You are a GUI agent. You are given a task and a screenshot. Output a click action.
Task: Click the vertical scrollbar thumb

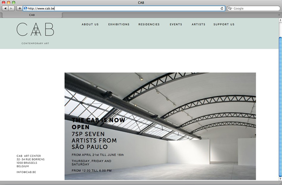(x=280, y=107)
